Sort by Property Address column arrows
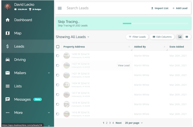193x127 pixels. click(129, 47)
